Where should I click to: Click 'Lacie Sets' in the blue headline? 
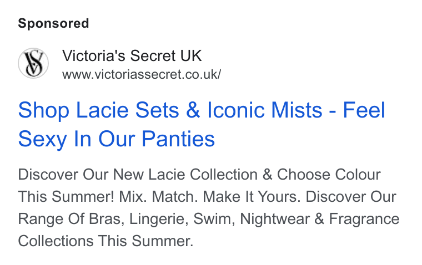(x=128, y=110)
